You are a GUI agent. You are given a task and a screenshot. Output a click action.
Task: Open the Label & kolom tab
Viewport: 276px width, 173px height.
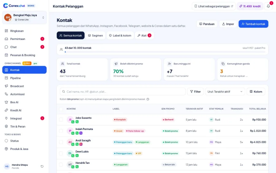120,35
